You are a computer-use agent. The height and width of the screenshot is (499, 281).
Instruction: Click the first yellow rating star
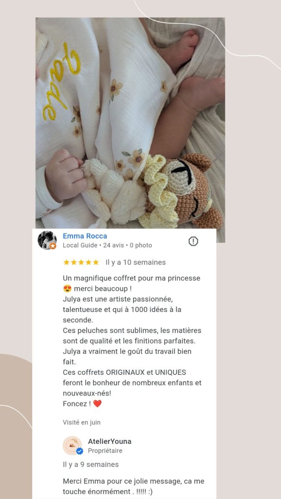point(66,262)
